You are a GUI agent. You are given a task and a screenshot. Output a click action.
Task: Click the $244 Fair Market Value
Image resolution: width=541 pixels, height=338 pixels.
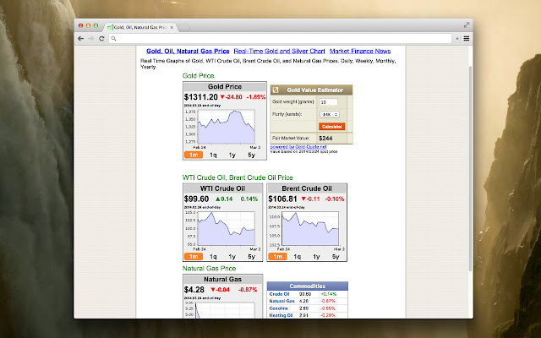[325, 139]
